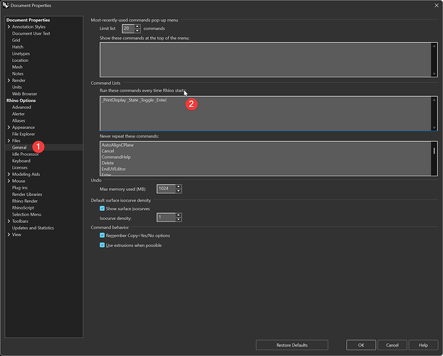
Task: Toggle Remember Copy=Yes/No options checkbox
Action: 103,236
